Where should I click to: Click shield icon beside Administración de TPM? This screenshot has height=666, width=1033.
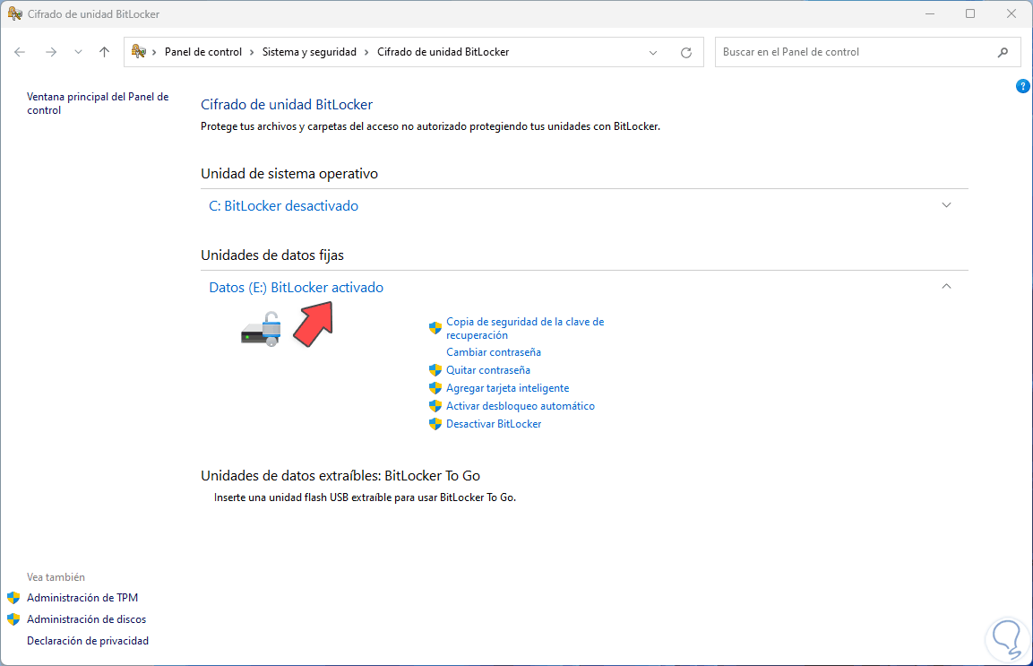click(13, 598)
